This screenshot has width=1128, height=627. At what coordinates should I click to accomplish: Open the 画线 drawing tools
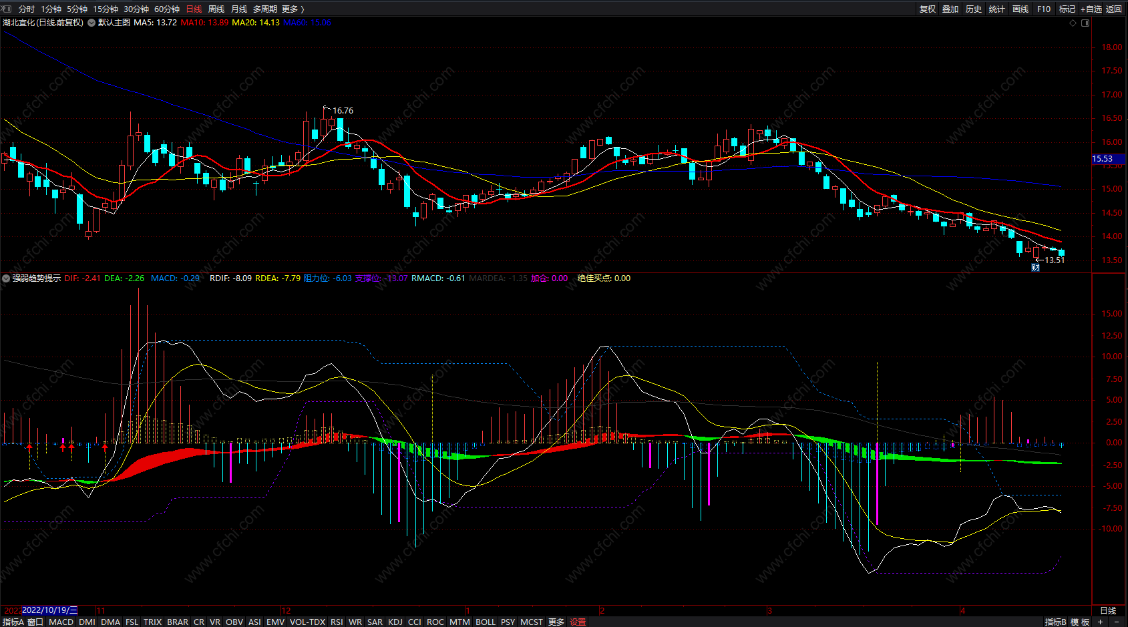[x=1020, y=9]
